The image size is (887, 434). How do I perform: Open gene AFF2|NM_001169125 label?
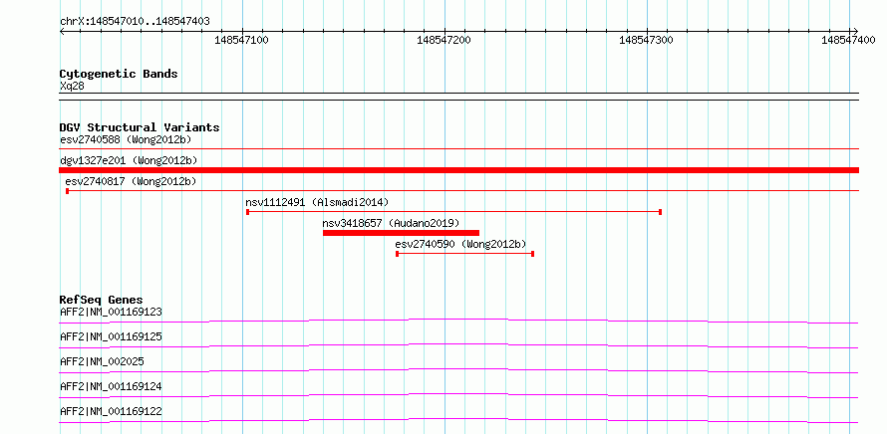point(111,336)
